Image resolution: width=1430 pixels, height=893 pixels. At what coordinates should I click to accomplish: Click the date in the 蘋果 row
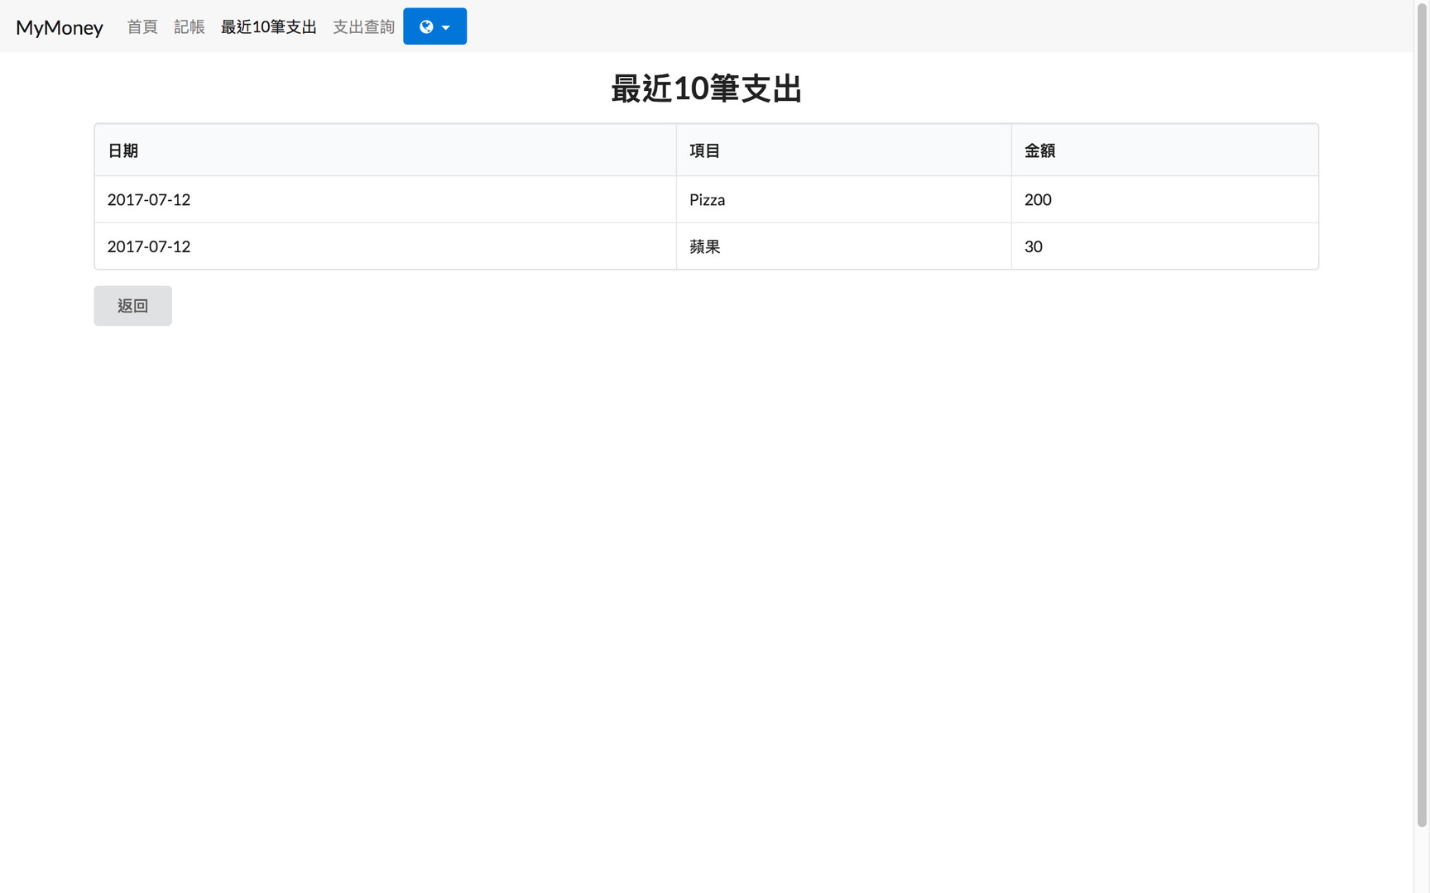pos(149,246)
